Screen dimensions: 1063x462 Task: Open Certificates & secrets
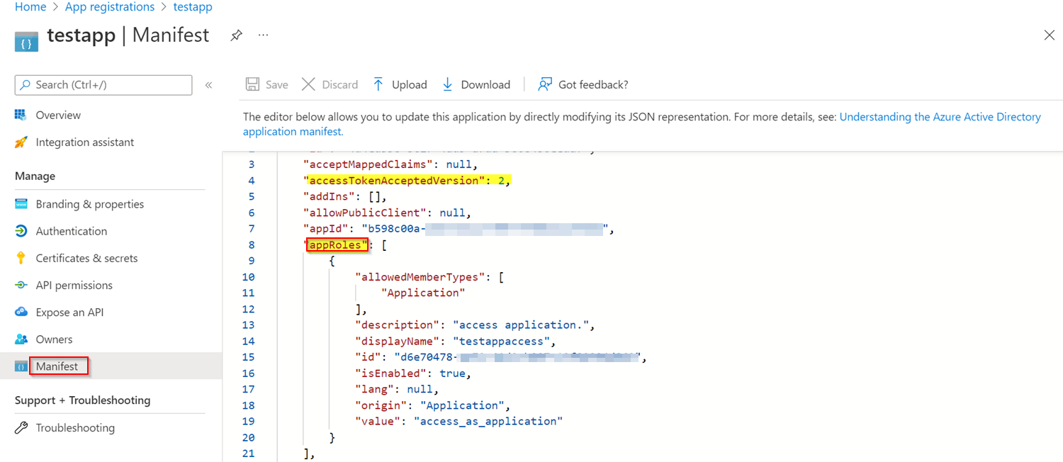[x=87, y=258]
